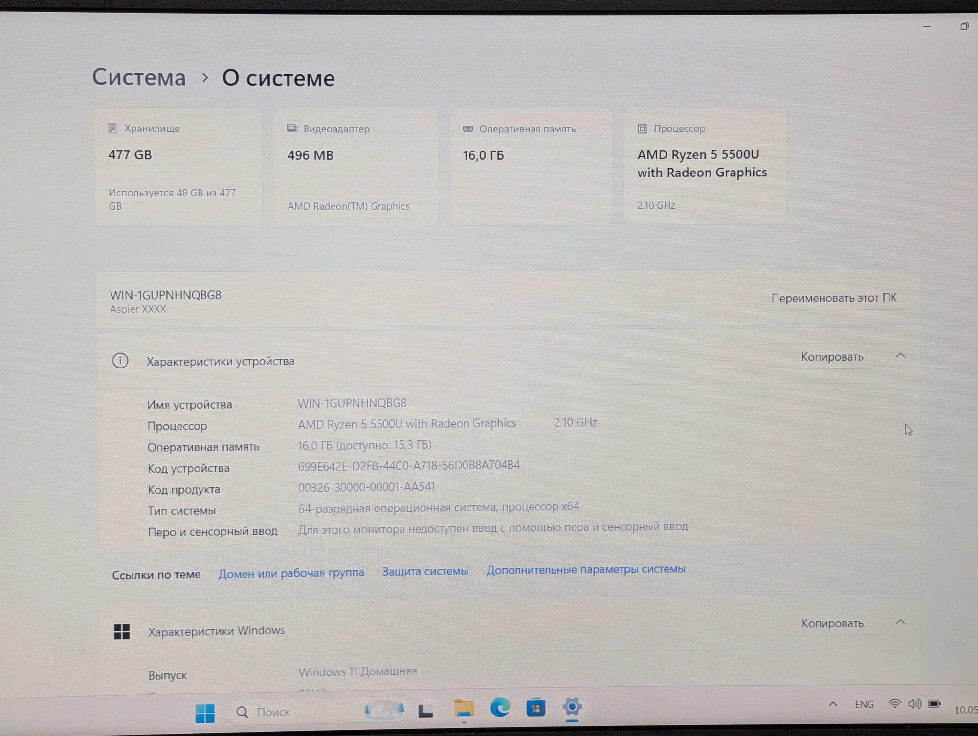The image size is (978, 736).
Task: Click the battery status tray icon
Action: [934, 704]
